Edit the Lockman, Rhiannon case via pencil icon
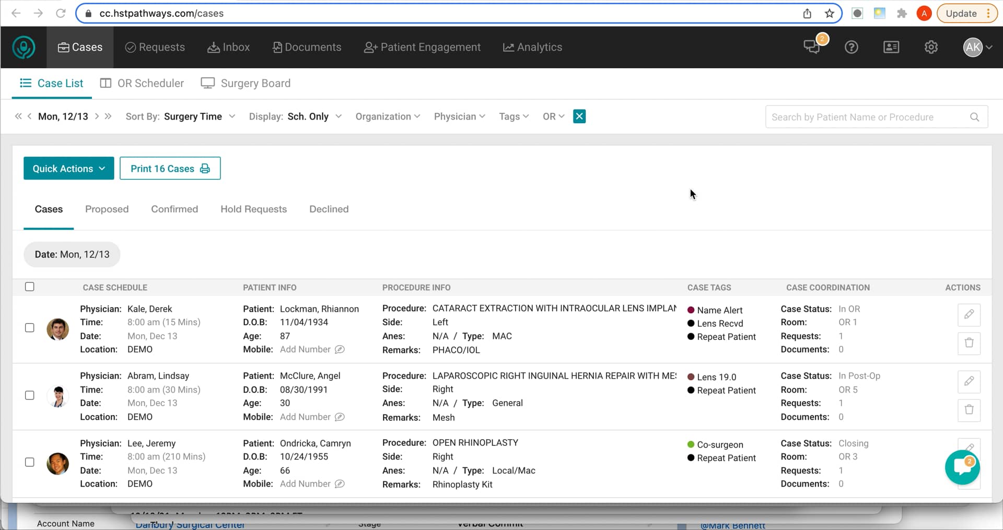Screen dimensions: 1003x530 (969, 315)
